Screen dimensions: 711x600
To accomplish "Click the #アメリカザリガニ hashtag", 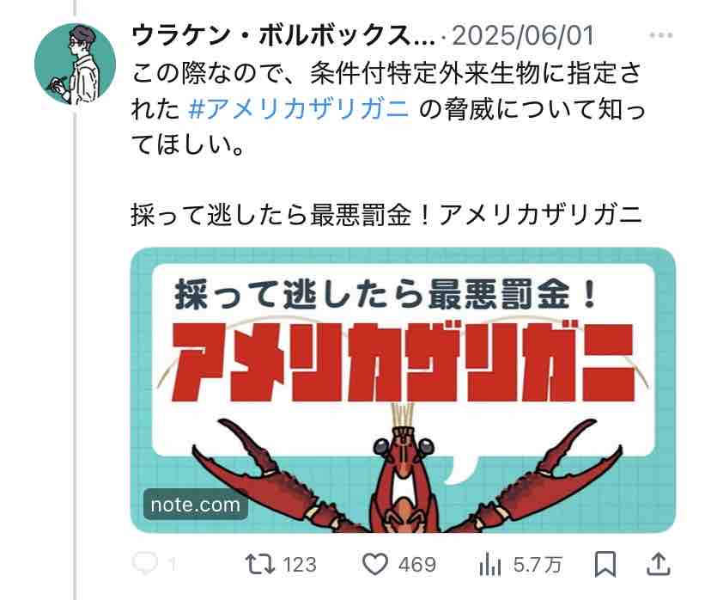I will click(x=298, y=109).
